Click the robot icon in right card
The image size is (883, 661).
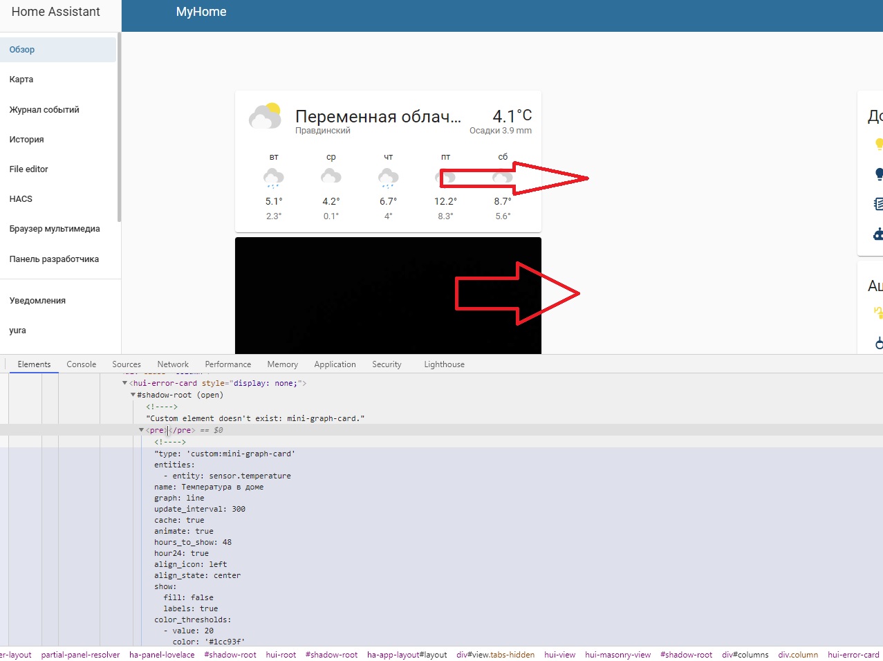(878, 234)
